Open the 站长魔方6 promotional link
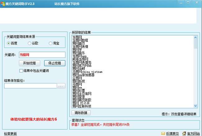 point(34,119)
